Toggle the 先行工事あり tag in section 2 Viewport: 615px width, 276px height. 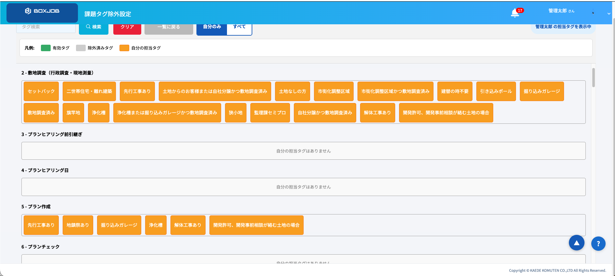coord(137,91)
